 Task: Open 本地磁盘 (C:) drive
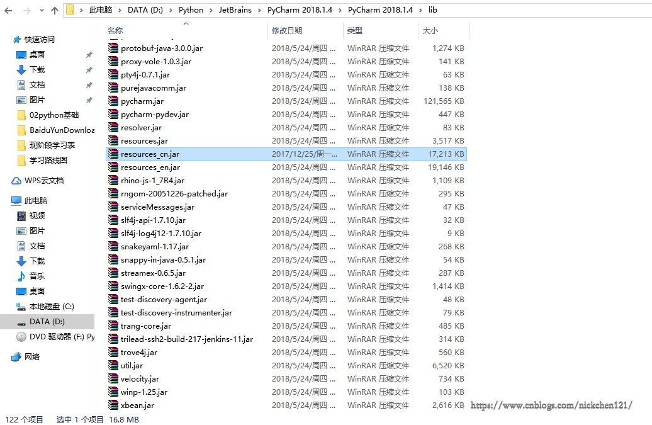tap(52, 307)
